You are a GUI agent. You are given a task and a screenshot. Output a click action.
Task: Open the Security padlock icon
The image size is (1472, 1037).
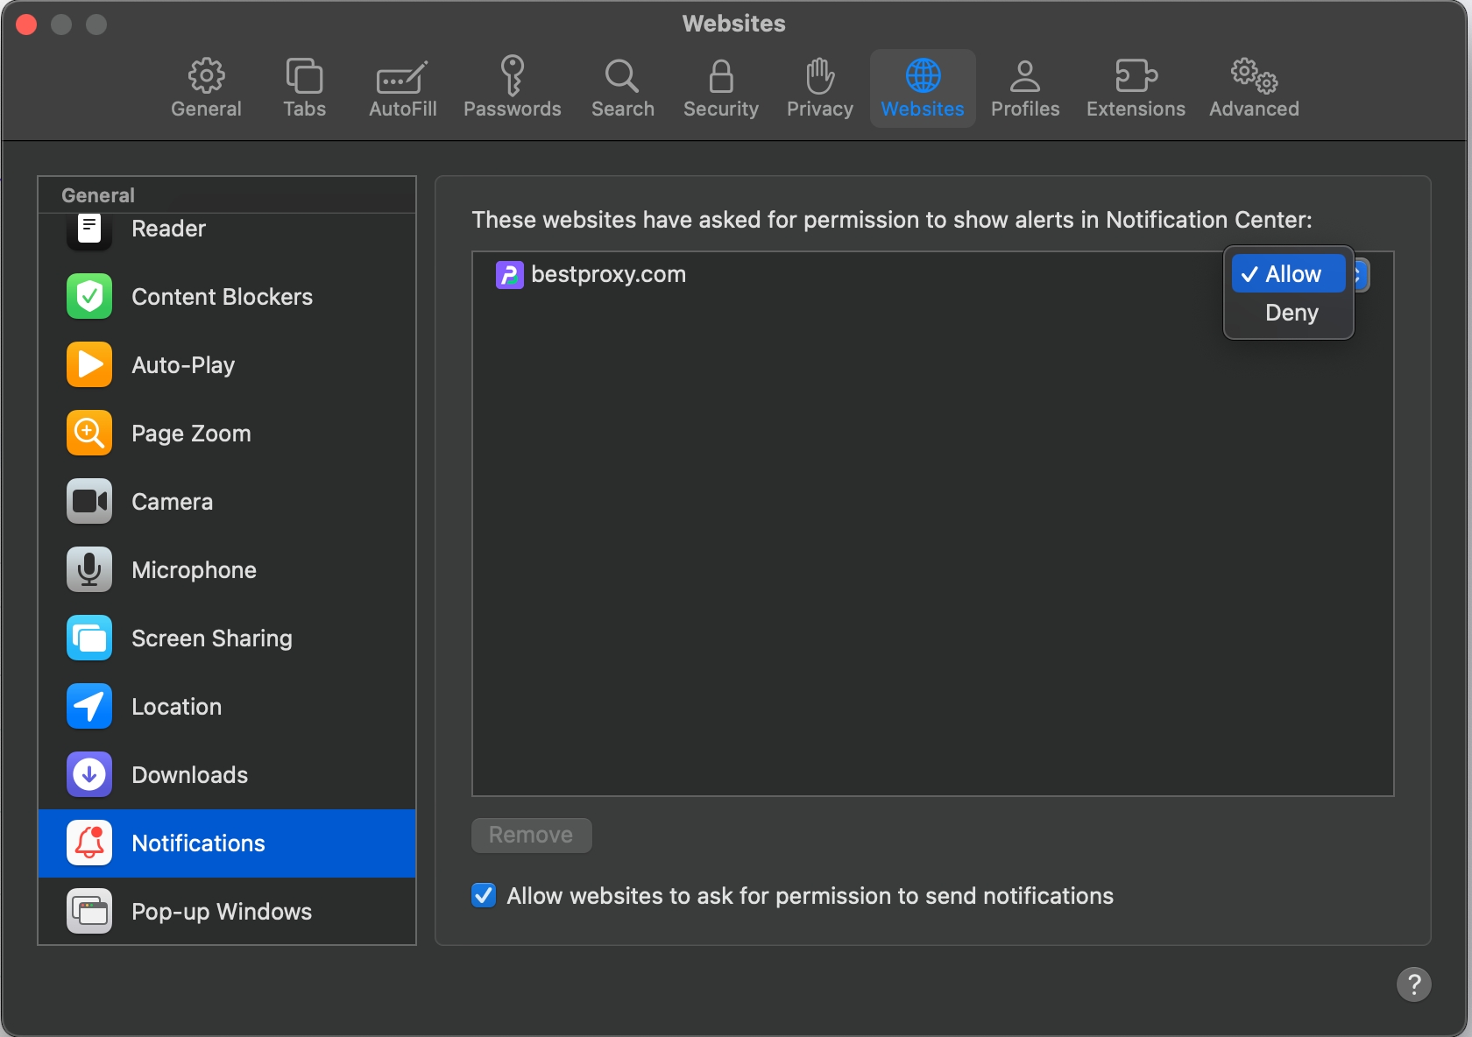pyautogui.click(x=721, y=76)
